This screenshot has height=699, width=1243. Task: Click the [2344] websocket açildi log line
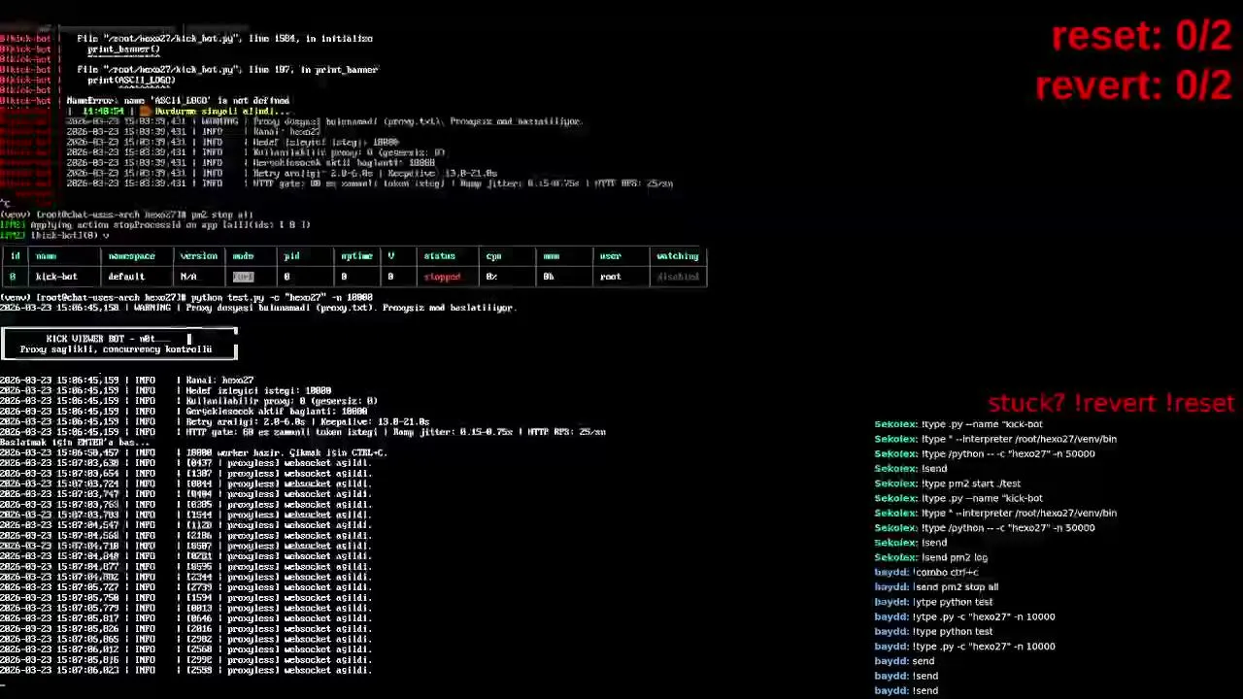click(x=185, y=578)
